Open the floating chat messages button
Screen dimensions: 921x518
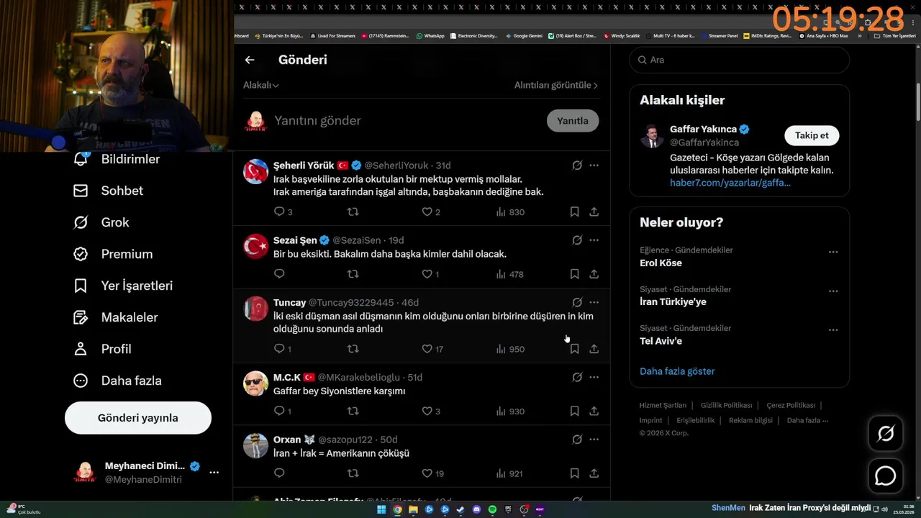(885, 476)
